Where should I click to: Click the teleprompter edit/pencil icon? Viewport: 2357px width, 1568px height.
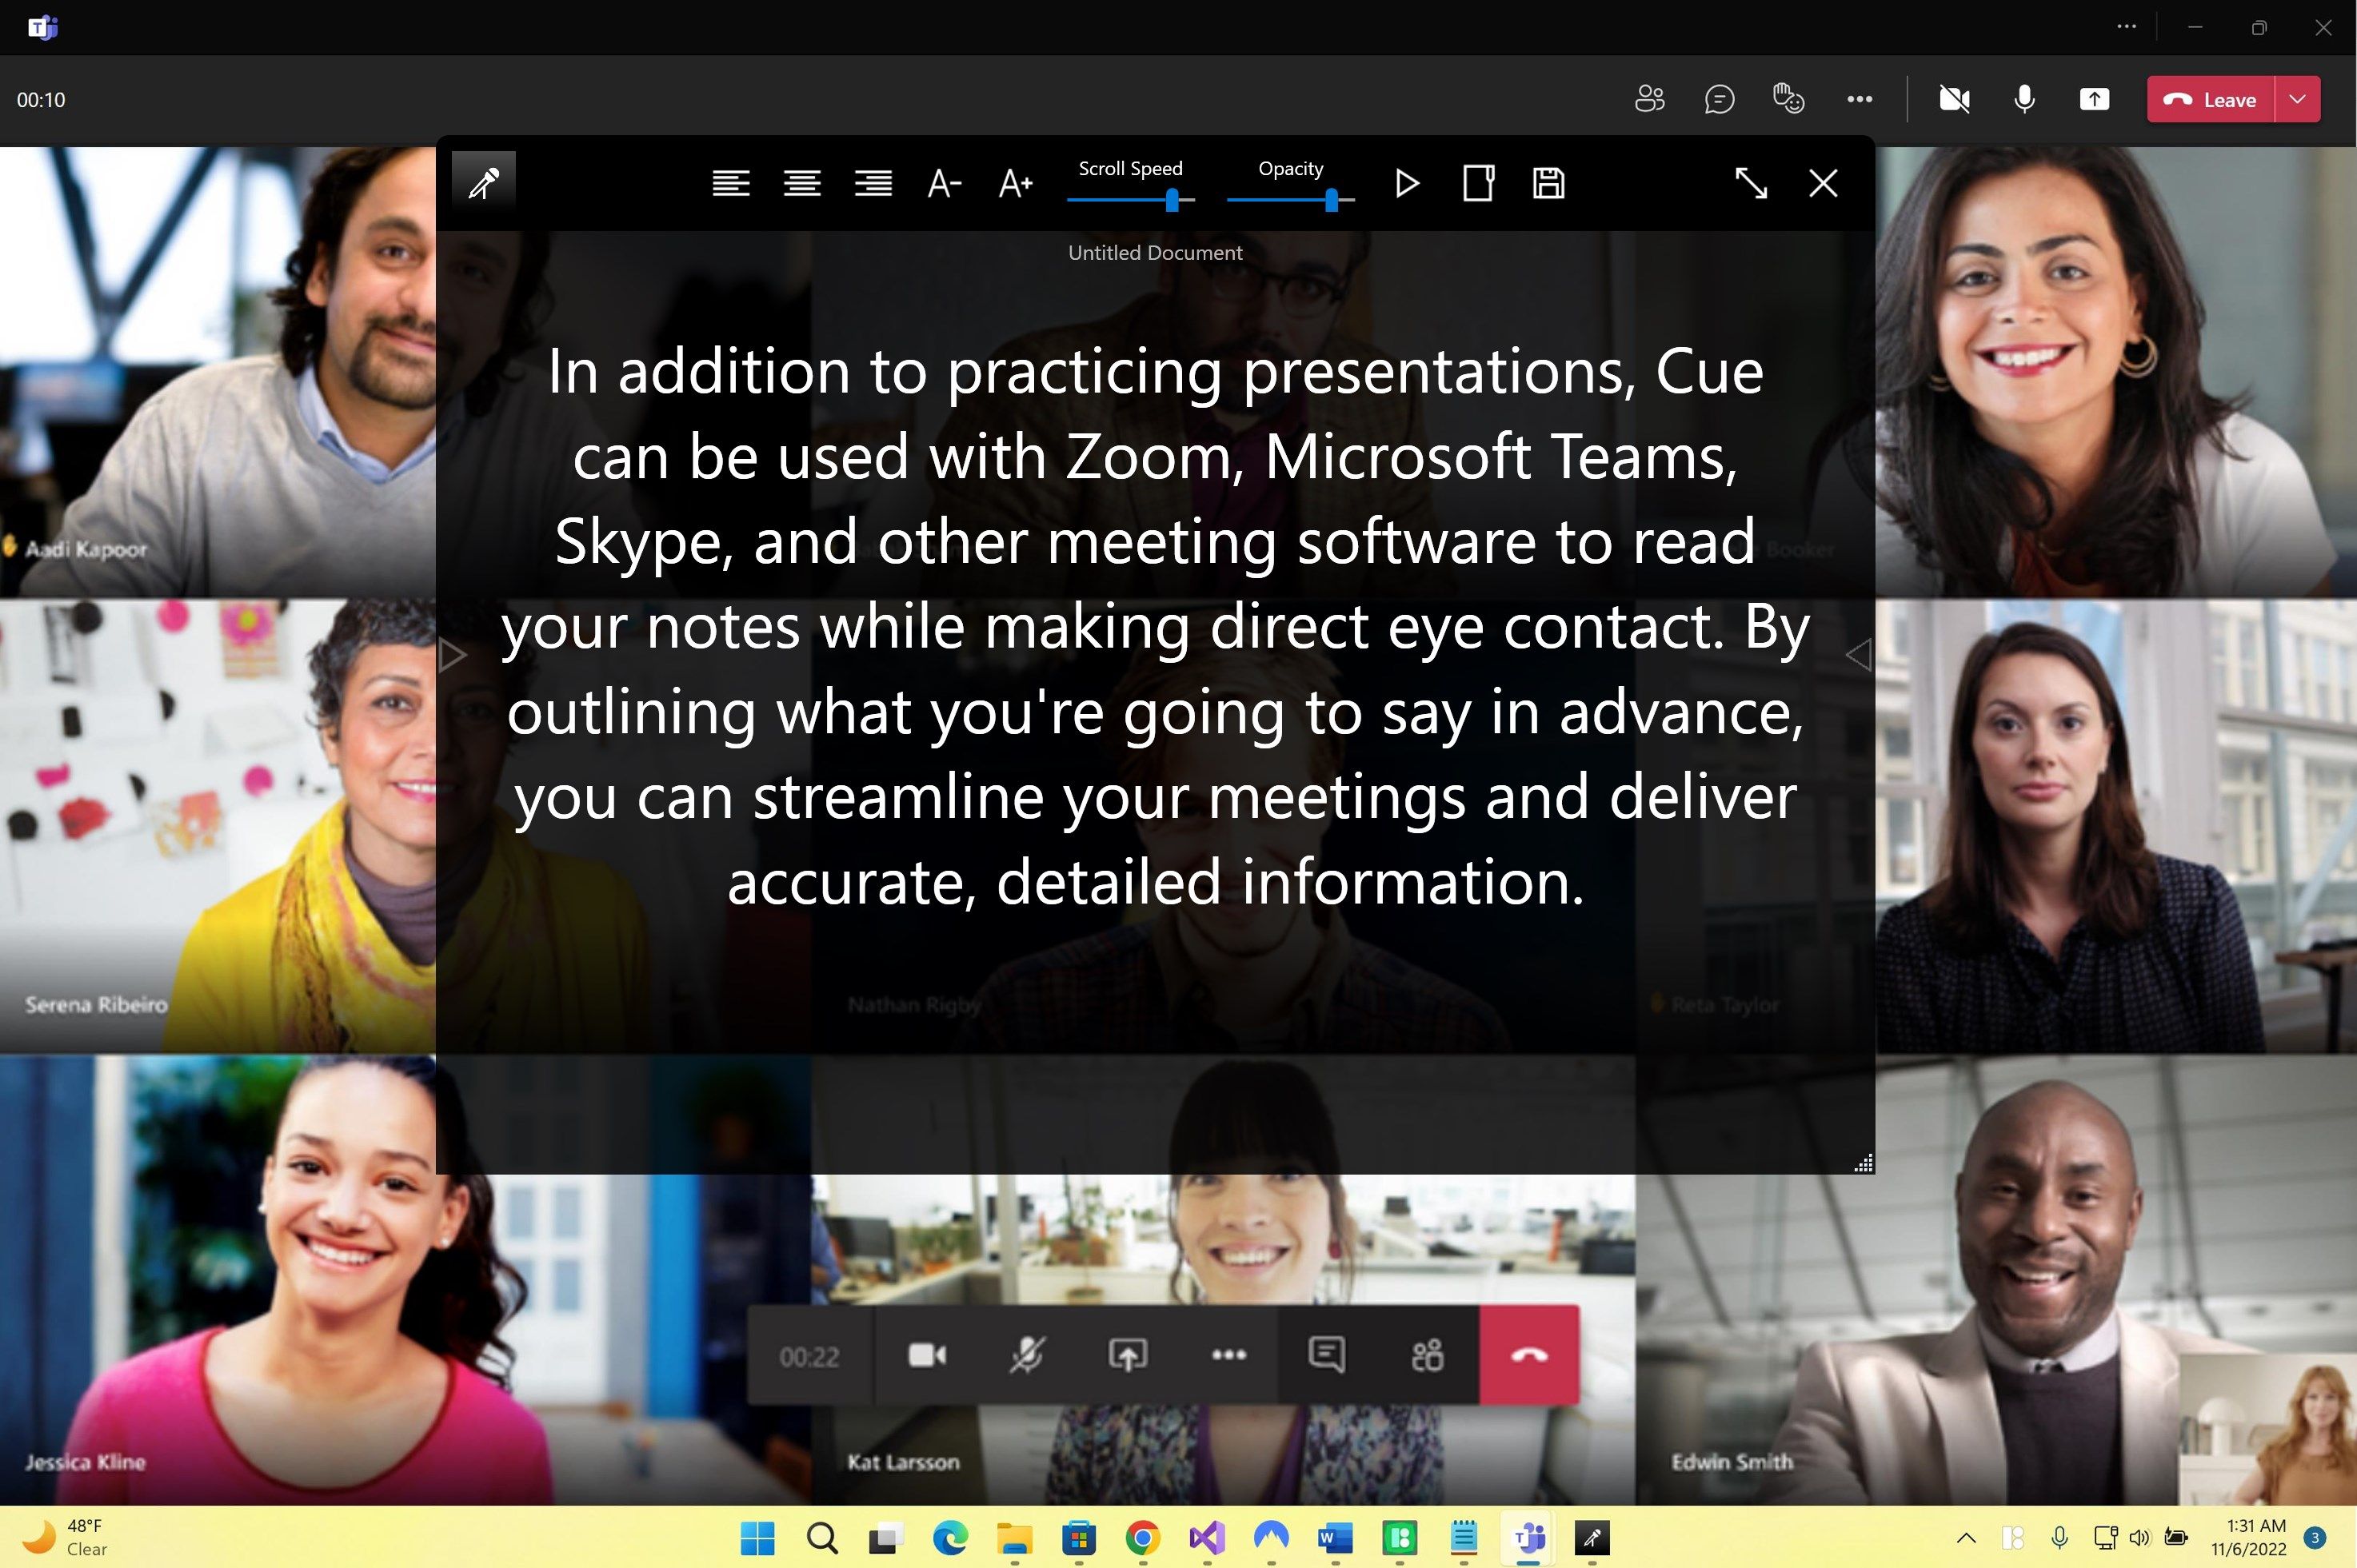485,182
